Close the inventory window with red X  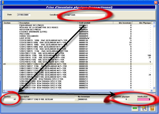click(156, 2)
